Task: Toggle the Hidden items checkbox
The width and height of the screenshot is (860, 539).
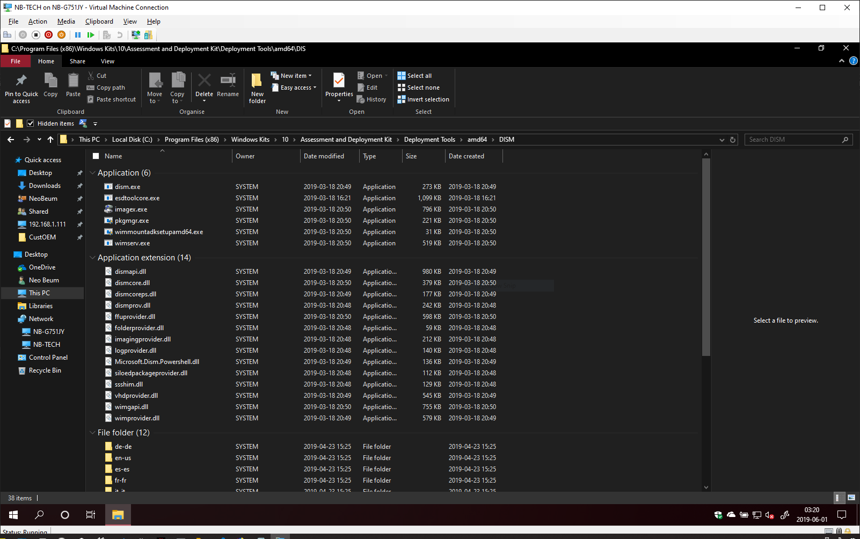Action: tap(31, 123)
